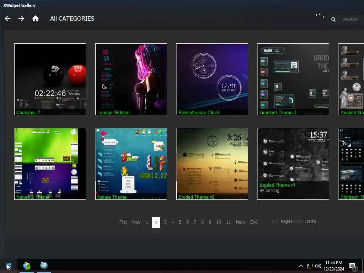The width and height of the screenshot is (364, 273).
Task: Jump to page 11
Action: (x=229, y=222)
